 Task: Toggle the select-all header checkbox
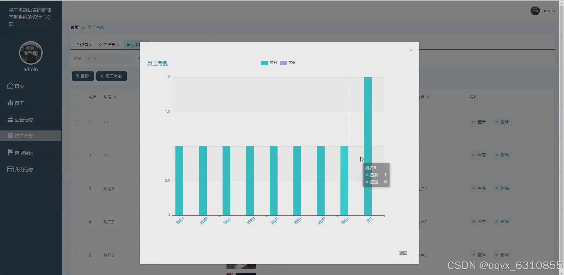(76, 97)
